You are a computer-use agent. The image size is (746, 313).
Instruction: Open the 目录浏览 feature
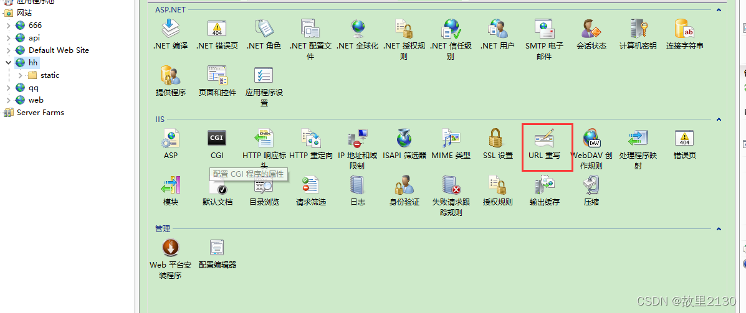point(264,190)
